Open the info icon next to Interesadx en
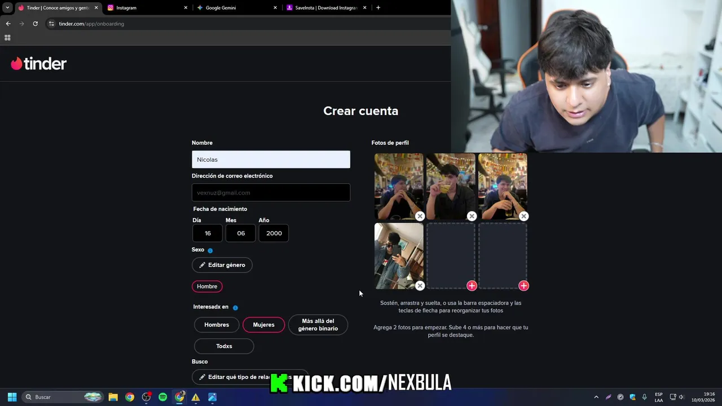 pyautogui.click(x=235, y=307)
